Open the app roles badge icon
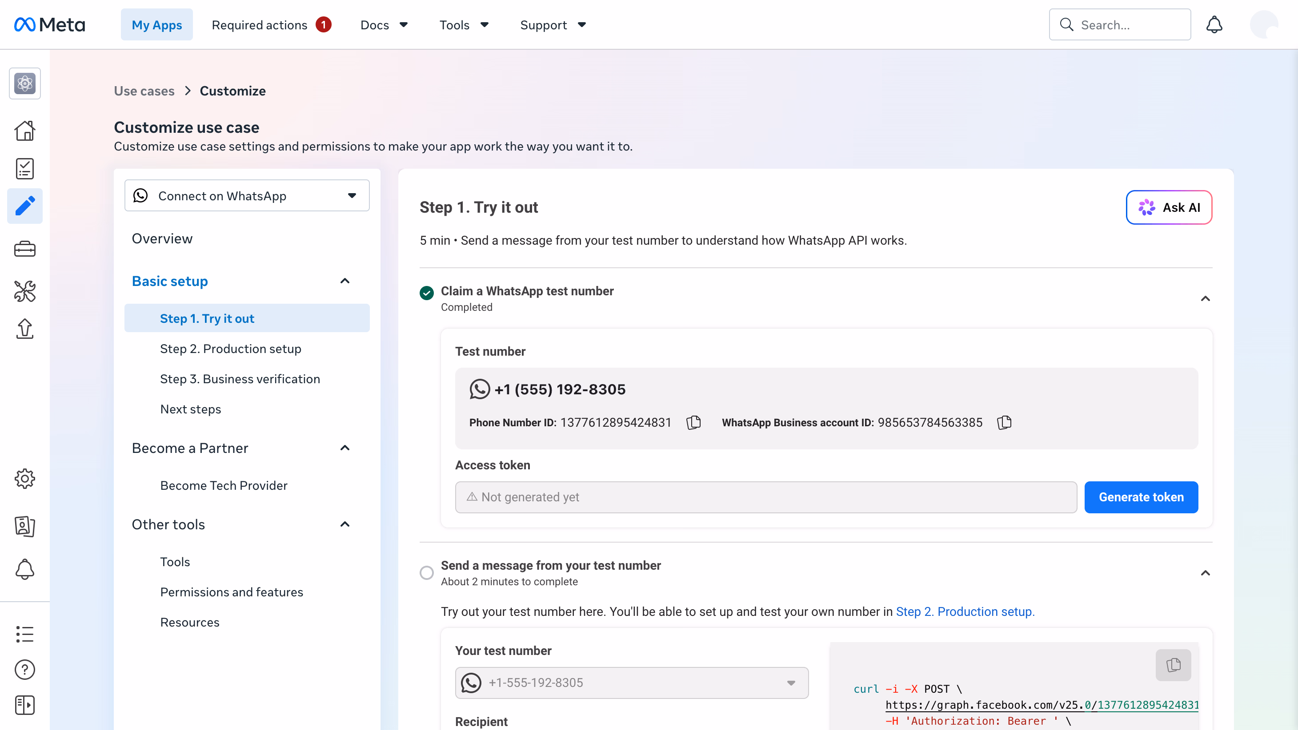This screenshot has width=1298, height=730. [25, 526]
